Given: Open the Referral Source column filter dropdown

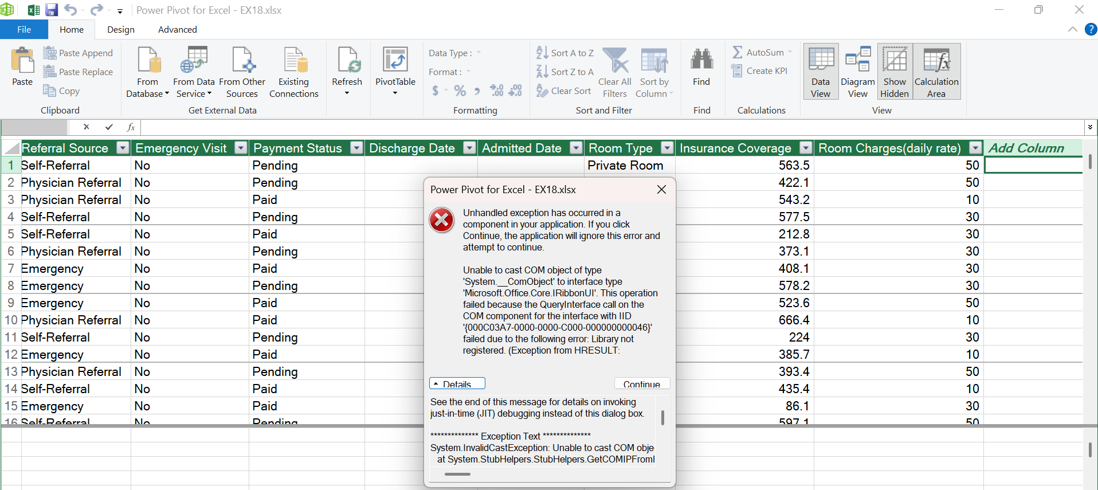Looking at the screenshot, I should click(x=123, y=148).
